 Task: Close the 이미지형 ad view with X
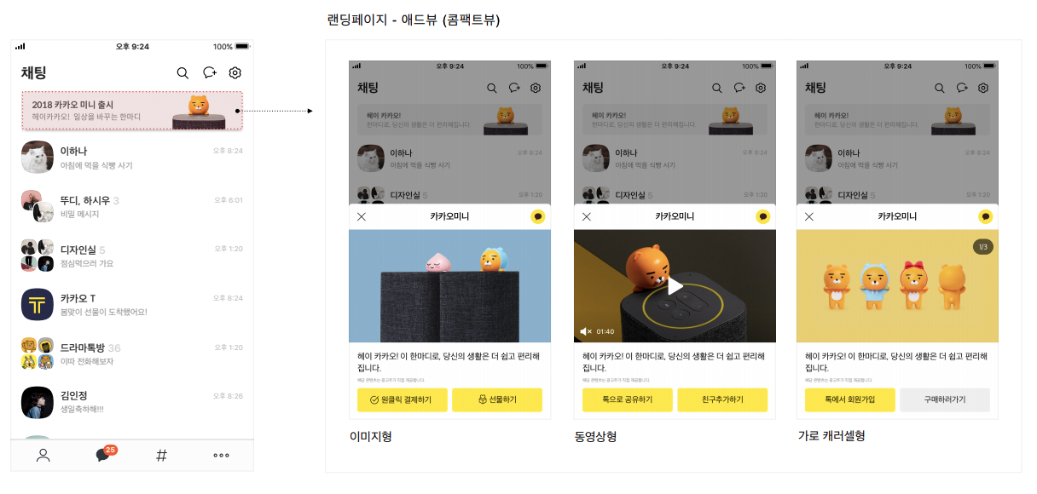362,216
